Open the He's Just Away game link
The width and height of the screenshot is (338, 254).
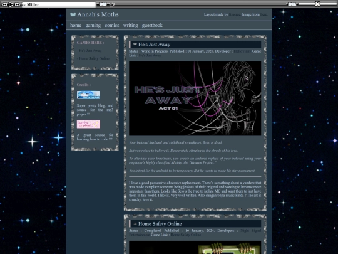pos(150,56)
